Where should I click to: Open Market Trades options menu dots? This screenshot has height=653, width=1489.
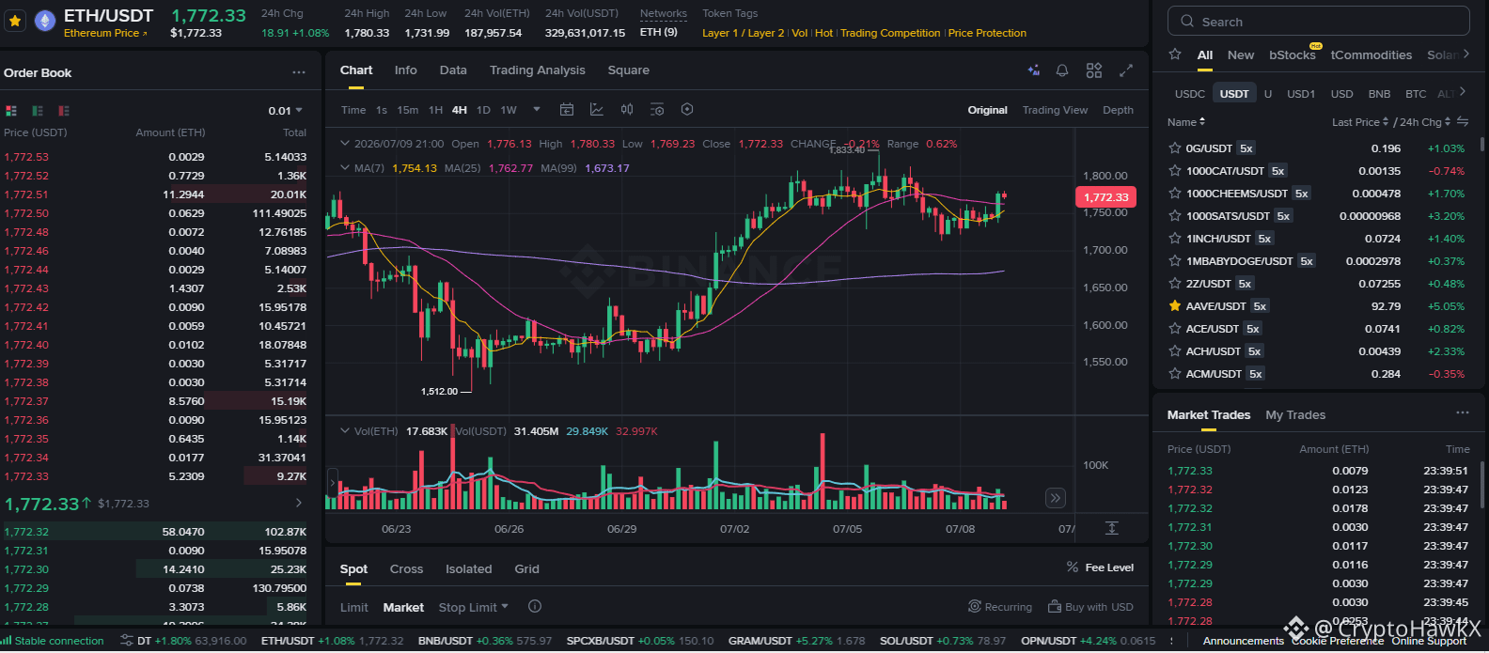tap(1462, 412)
